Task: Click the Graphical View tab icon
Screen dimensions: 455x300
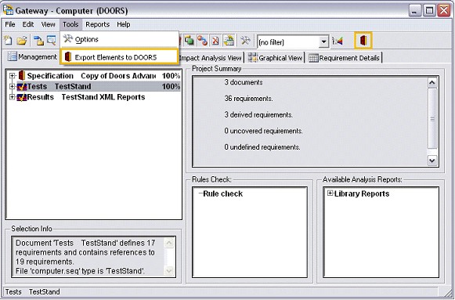Action: (252, 58)
